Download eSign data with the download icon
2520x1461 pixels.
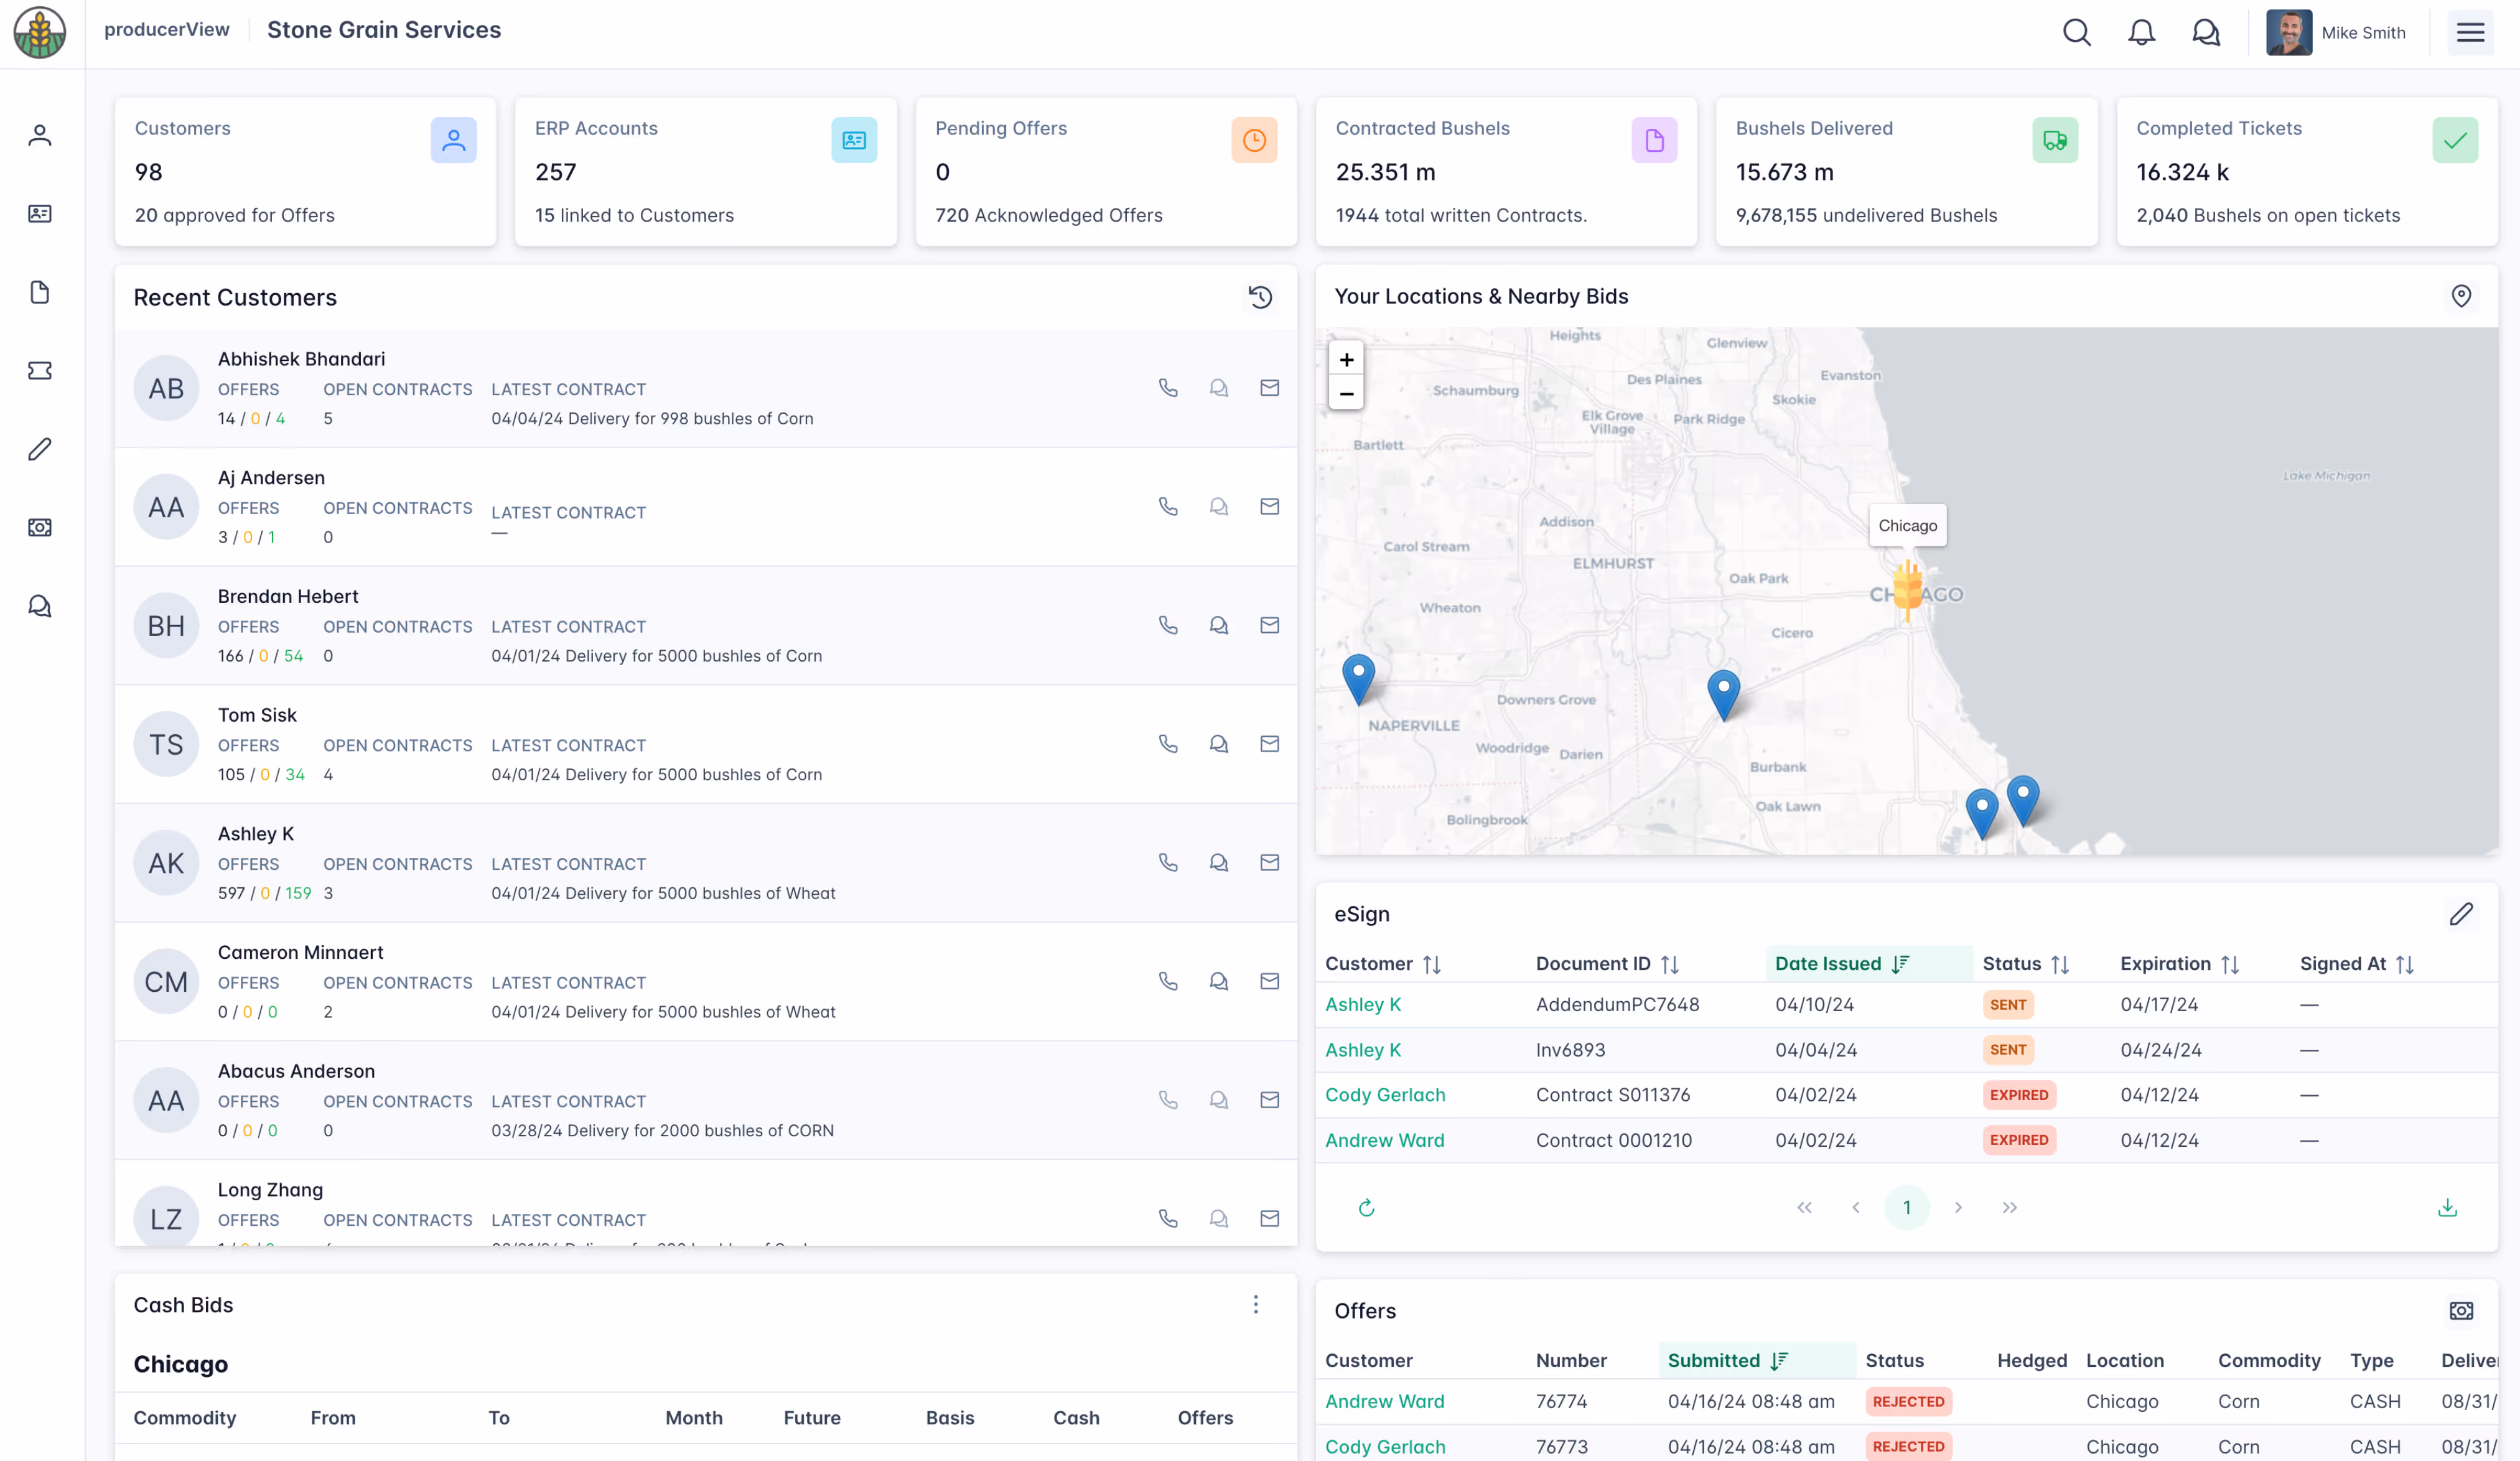(2448, 1207)
